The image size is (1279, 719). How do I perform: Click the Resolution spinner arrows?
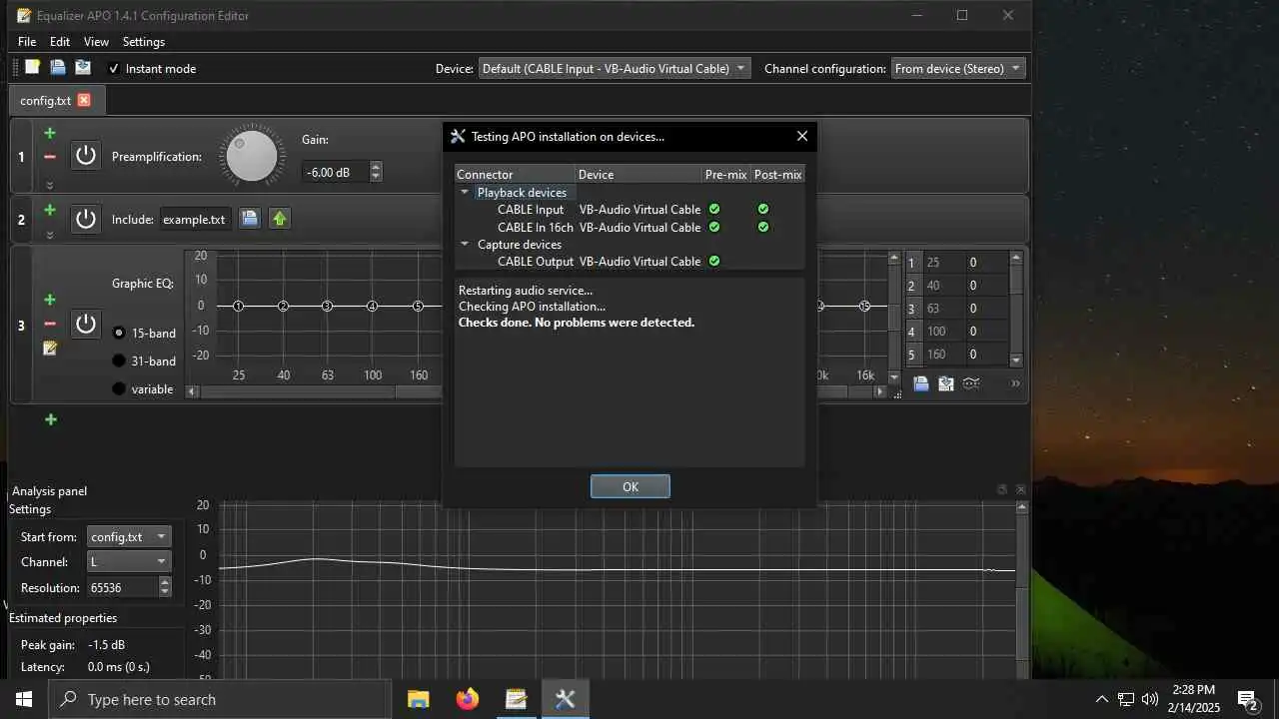click(165, 587)
